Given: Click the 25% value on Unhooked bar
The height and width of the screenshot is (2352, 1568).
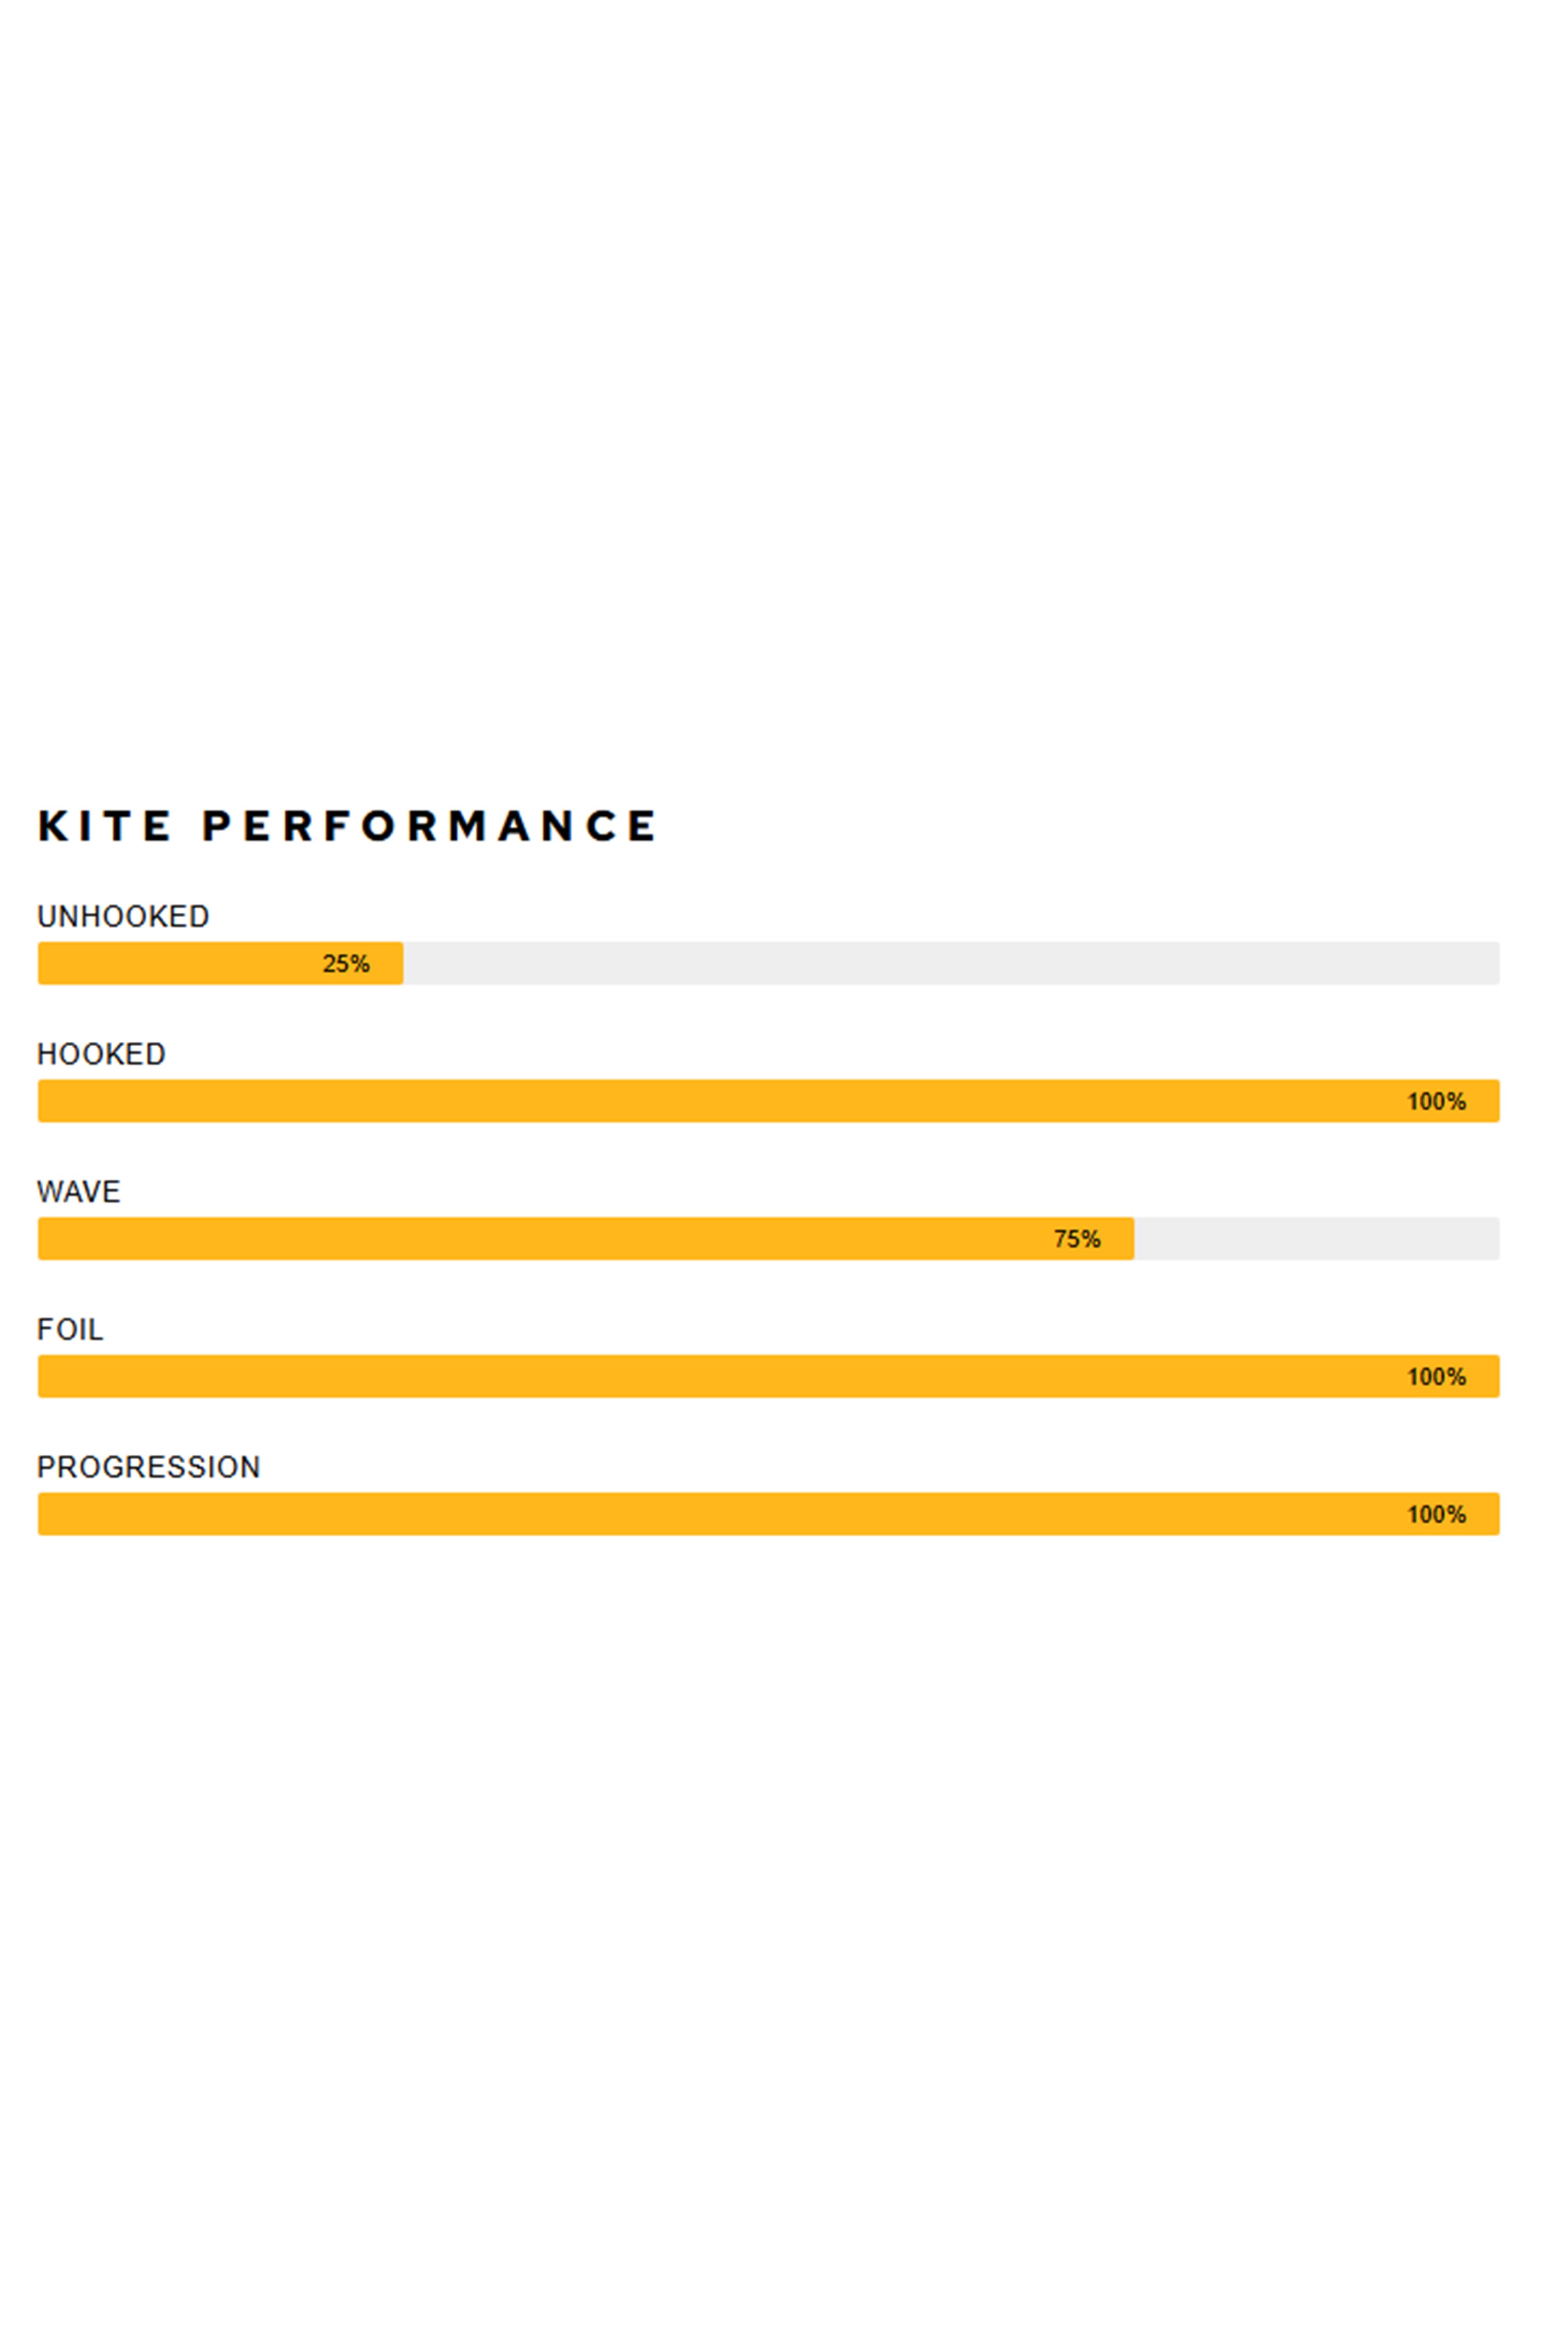Looking at the screenshot, I should 346,964.
